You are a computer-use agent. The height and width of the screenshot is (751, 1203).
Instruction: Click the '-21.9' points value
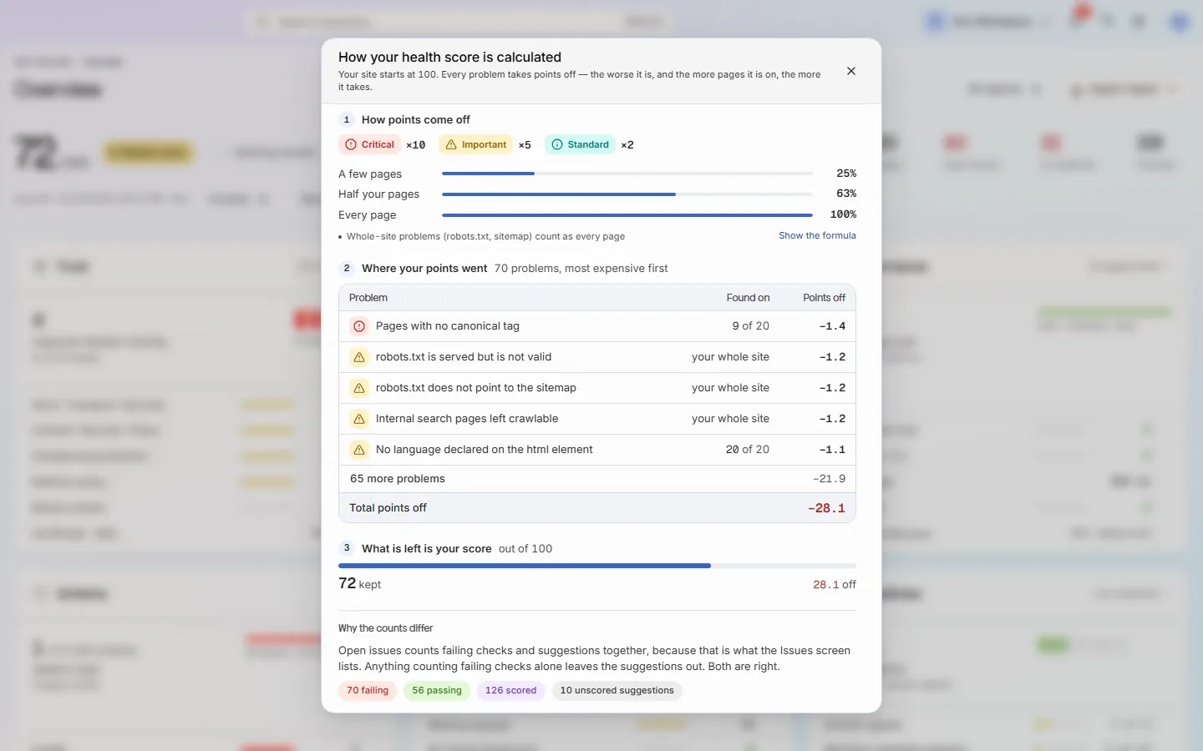(829, 479)
